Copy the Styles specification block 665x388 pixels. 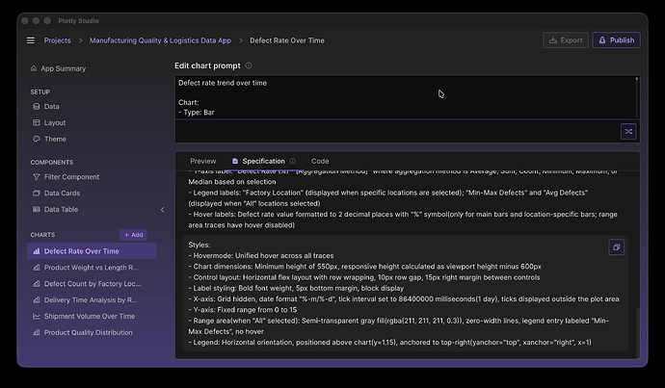click(617, 247)
